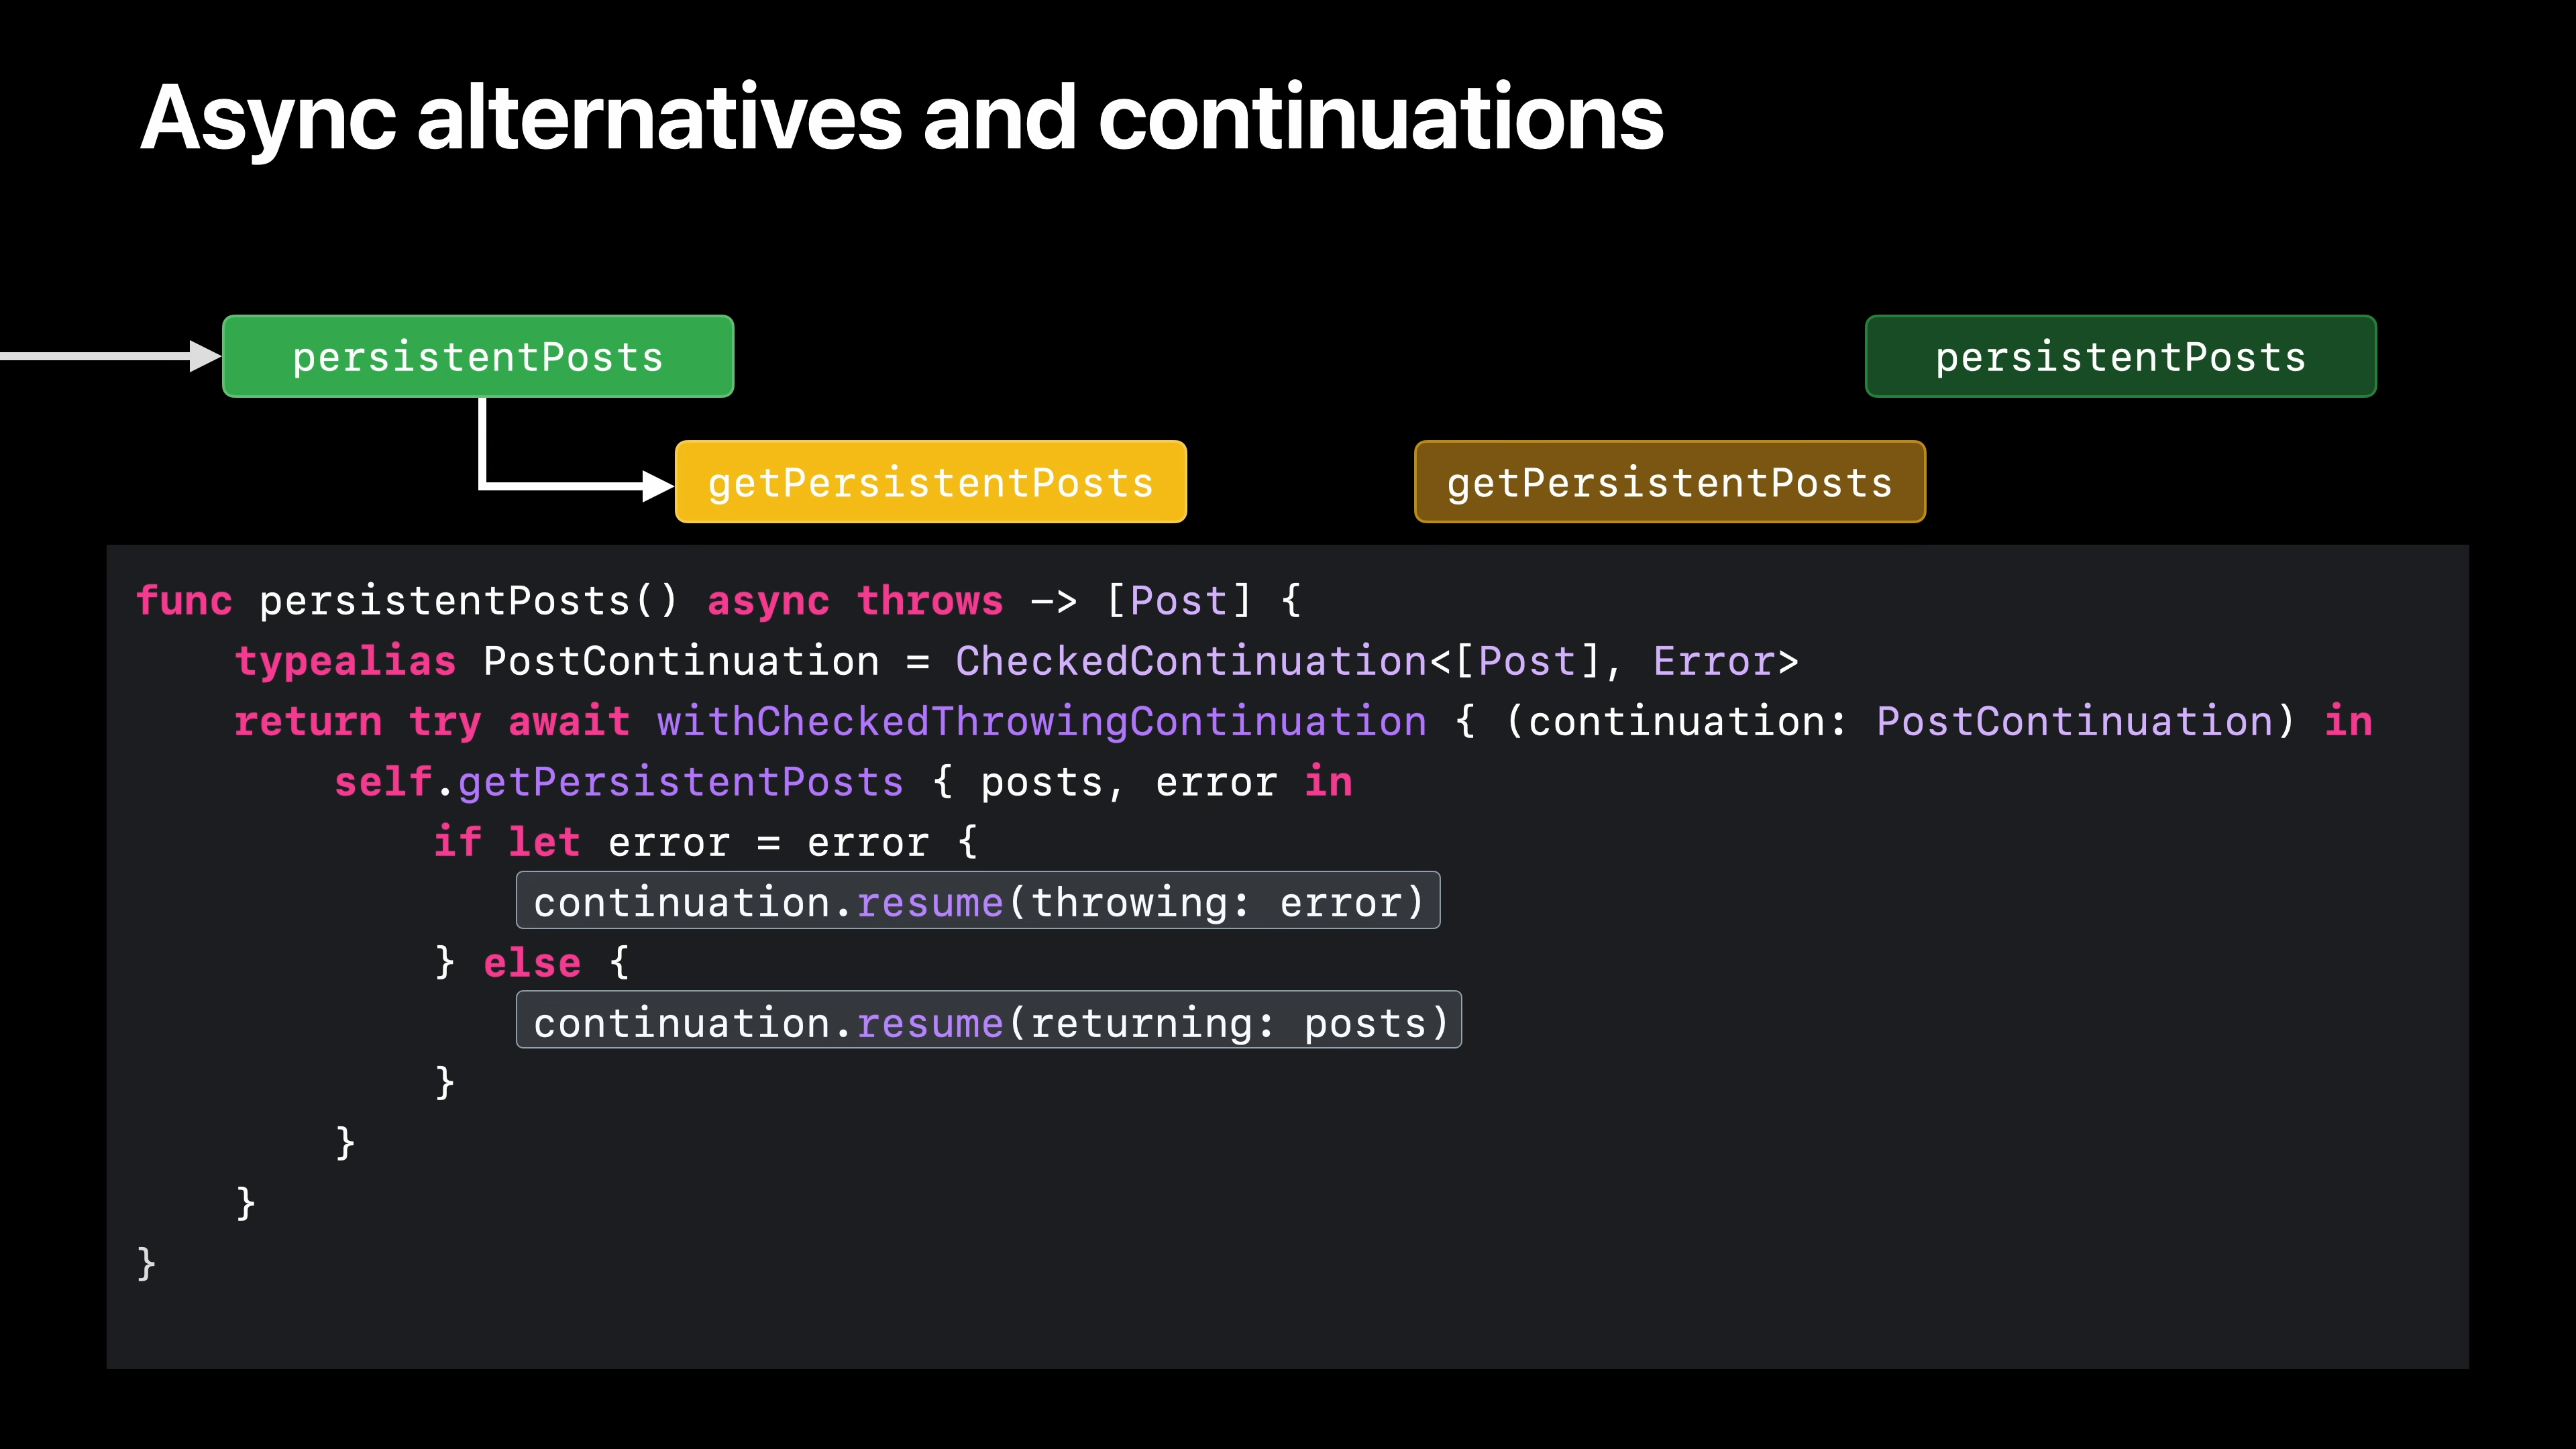Click the highlighted resume(throwing: error) line
This screenshot has width=2576, height=1449.
(977, 901)
